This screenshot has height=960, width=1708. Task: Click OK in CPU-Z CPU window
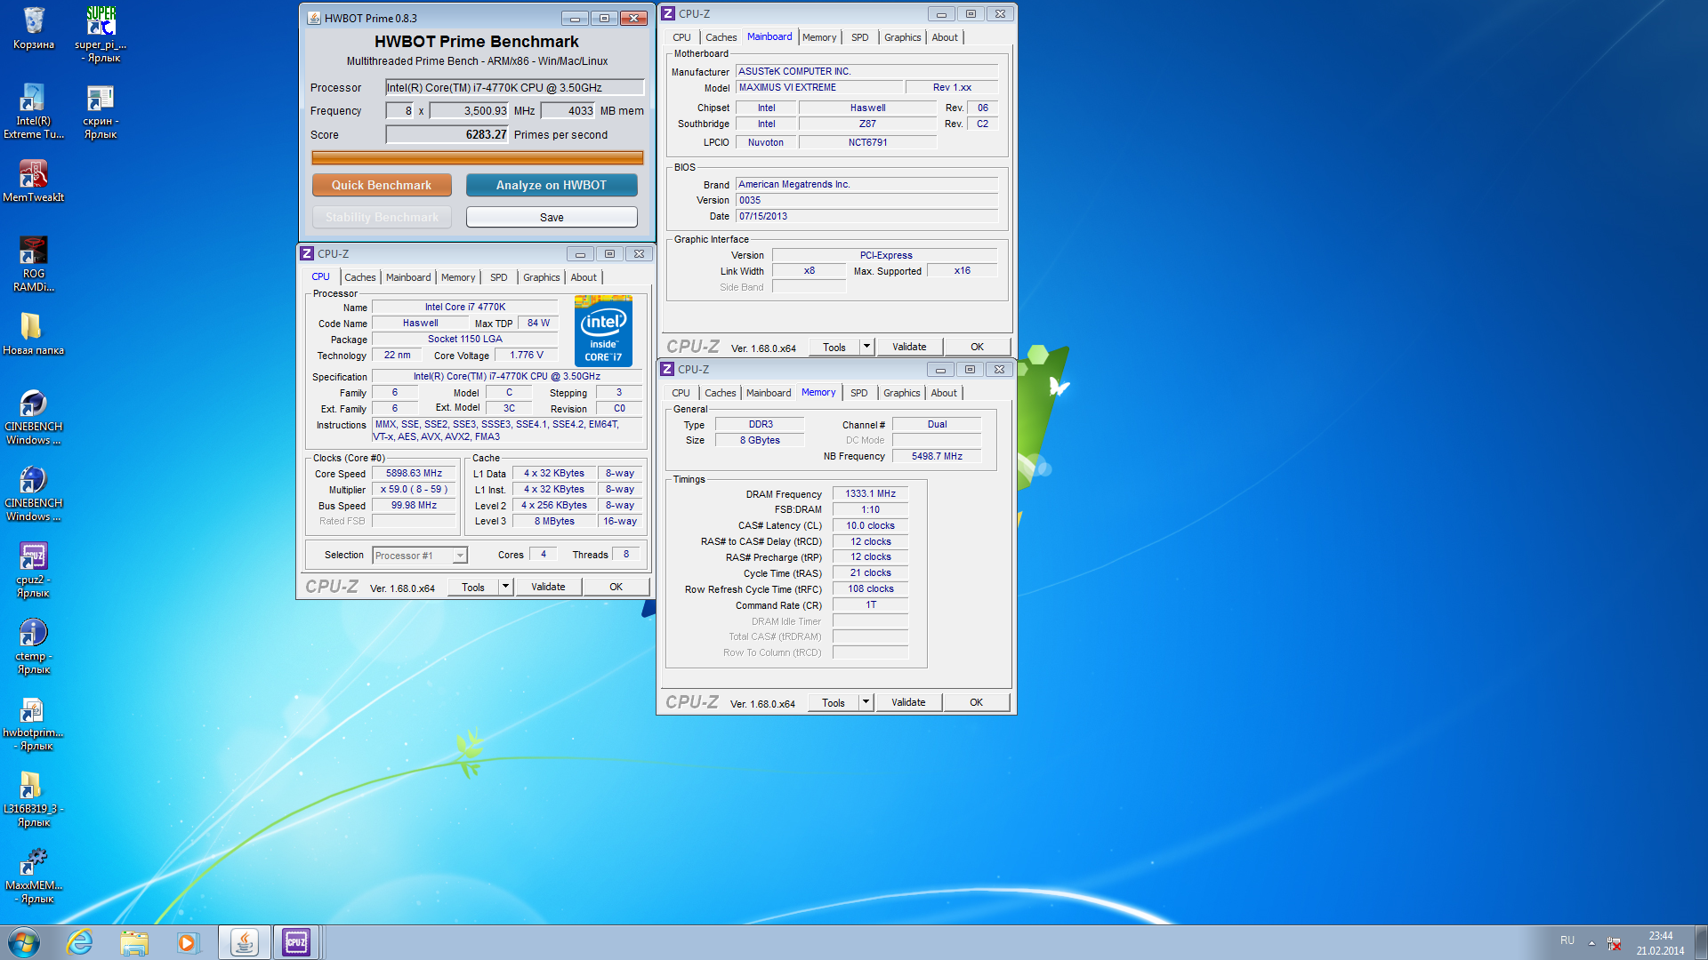click(616, 587)
